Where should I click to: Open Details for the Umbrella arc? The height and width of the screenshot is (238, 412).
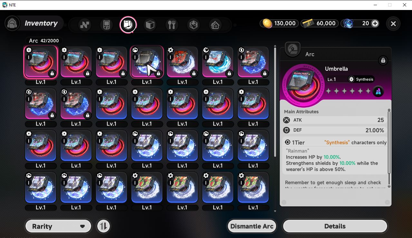click(x=335, y=226)
